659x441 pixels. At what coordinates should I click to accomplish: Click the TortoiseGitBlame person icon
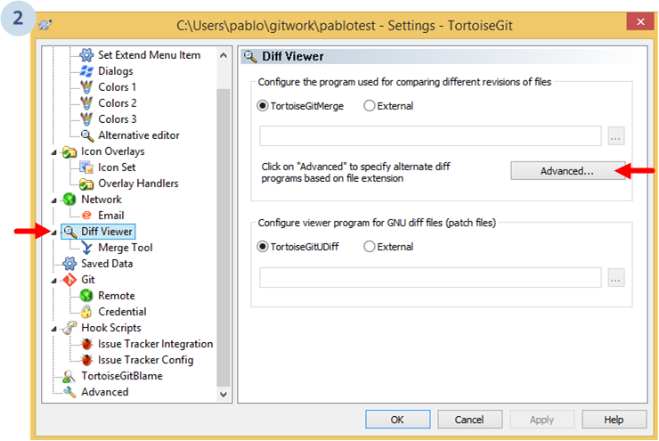(69, 376)
